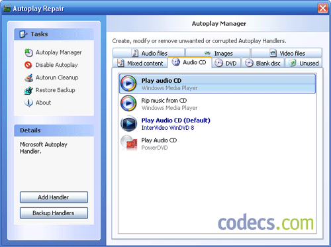Click the Windows Media Player icon for Play audio CD
The width and height of the screenshot is (331, 247).
click(128, 83)
